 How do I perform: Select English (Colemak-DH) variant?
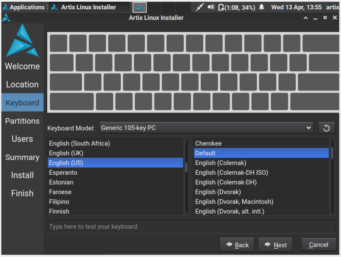click(261, 182)
